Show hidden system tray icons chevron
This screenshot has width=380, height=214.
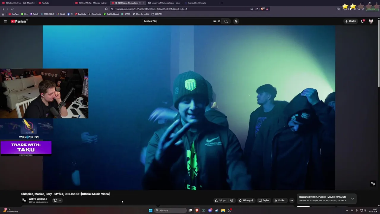tap(347, 210)
